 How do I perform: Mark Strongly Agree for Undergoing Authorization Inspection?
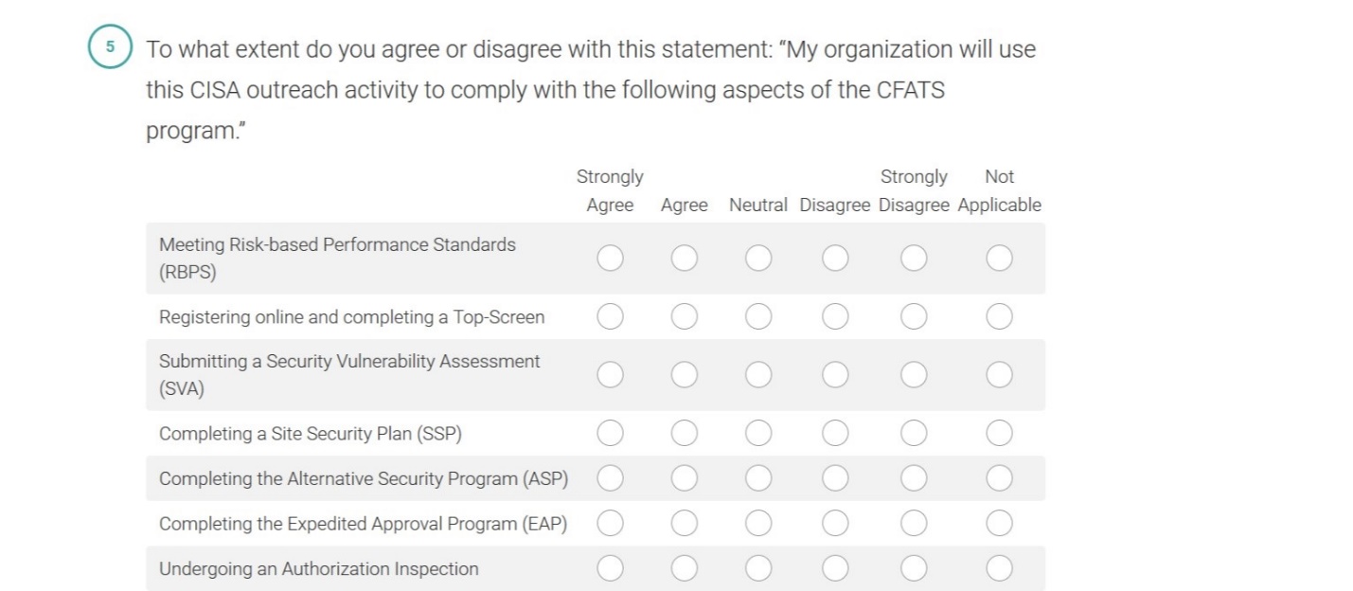coord(610,568)
